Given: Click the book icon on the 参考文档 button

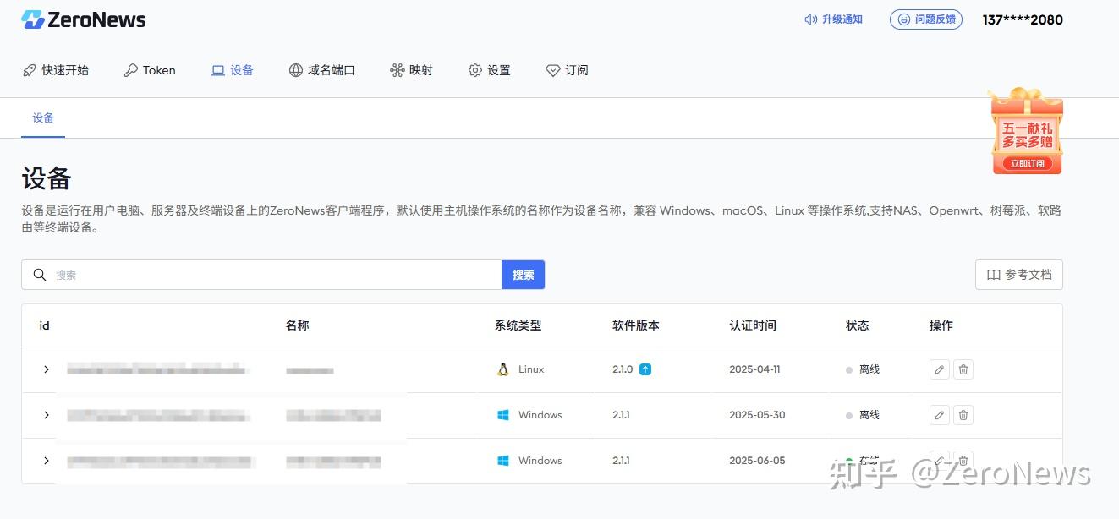Looking at the screenshot, I should pyautogui.click(x=993, y=274).
